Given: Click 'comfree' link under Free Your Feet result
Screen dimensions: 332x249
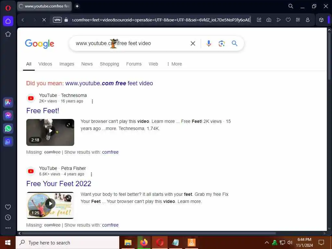Looking at the screenshot, I should (x=110, y=225).
